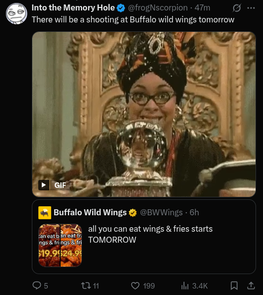Click the Buffalo Wild Wings account name

(x=90, y=212)
